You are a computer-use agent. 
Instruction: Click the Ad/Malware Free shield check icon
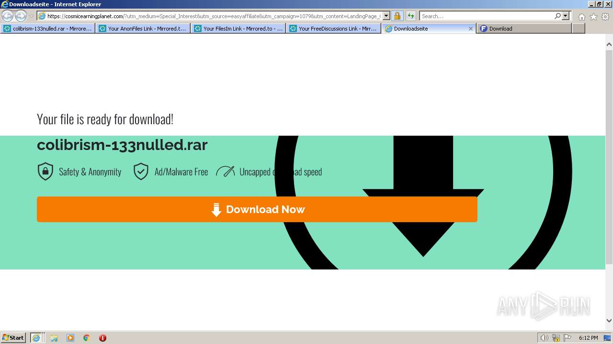(141, 172)
